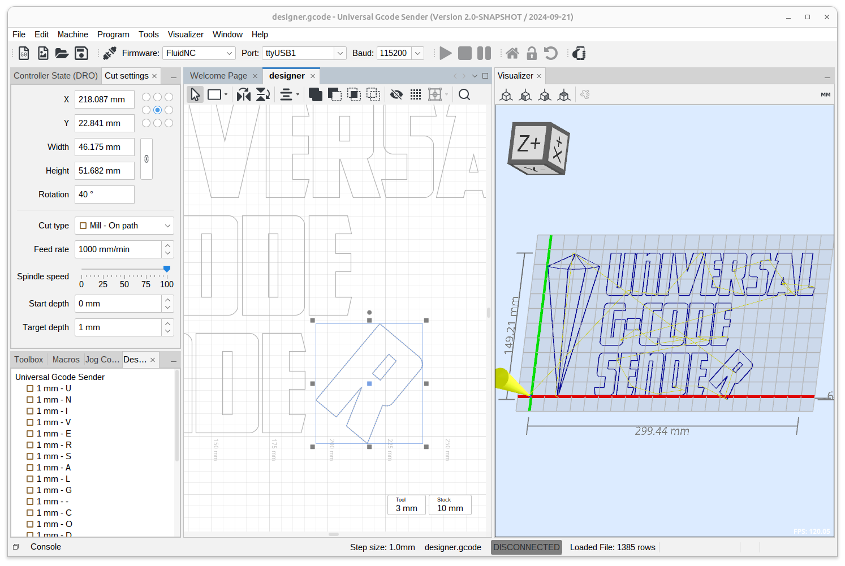The image size is (845, 566).
Task: Click the Home machine icon in the main toolbar
Action: click(x=512, y=53)
